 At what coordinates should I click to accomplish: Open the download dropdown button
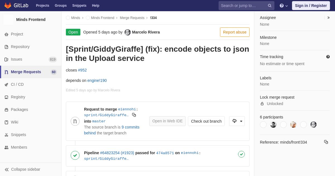tap(237, 121)
